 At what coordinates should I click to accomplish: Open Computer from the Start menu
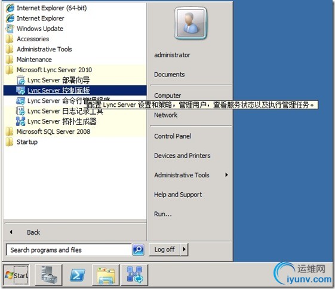[167, 96]
